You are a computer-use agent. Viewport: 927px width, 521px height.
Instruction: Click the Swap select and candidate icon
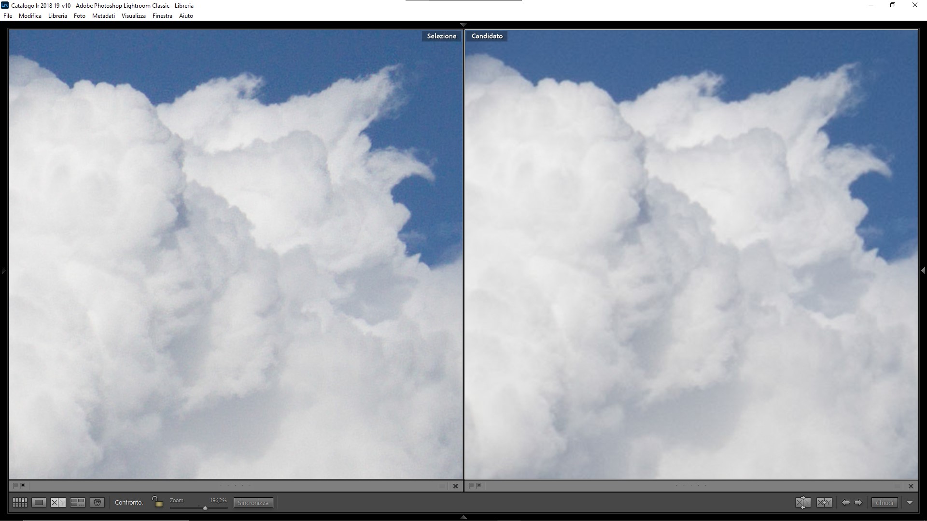(803, 503)
